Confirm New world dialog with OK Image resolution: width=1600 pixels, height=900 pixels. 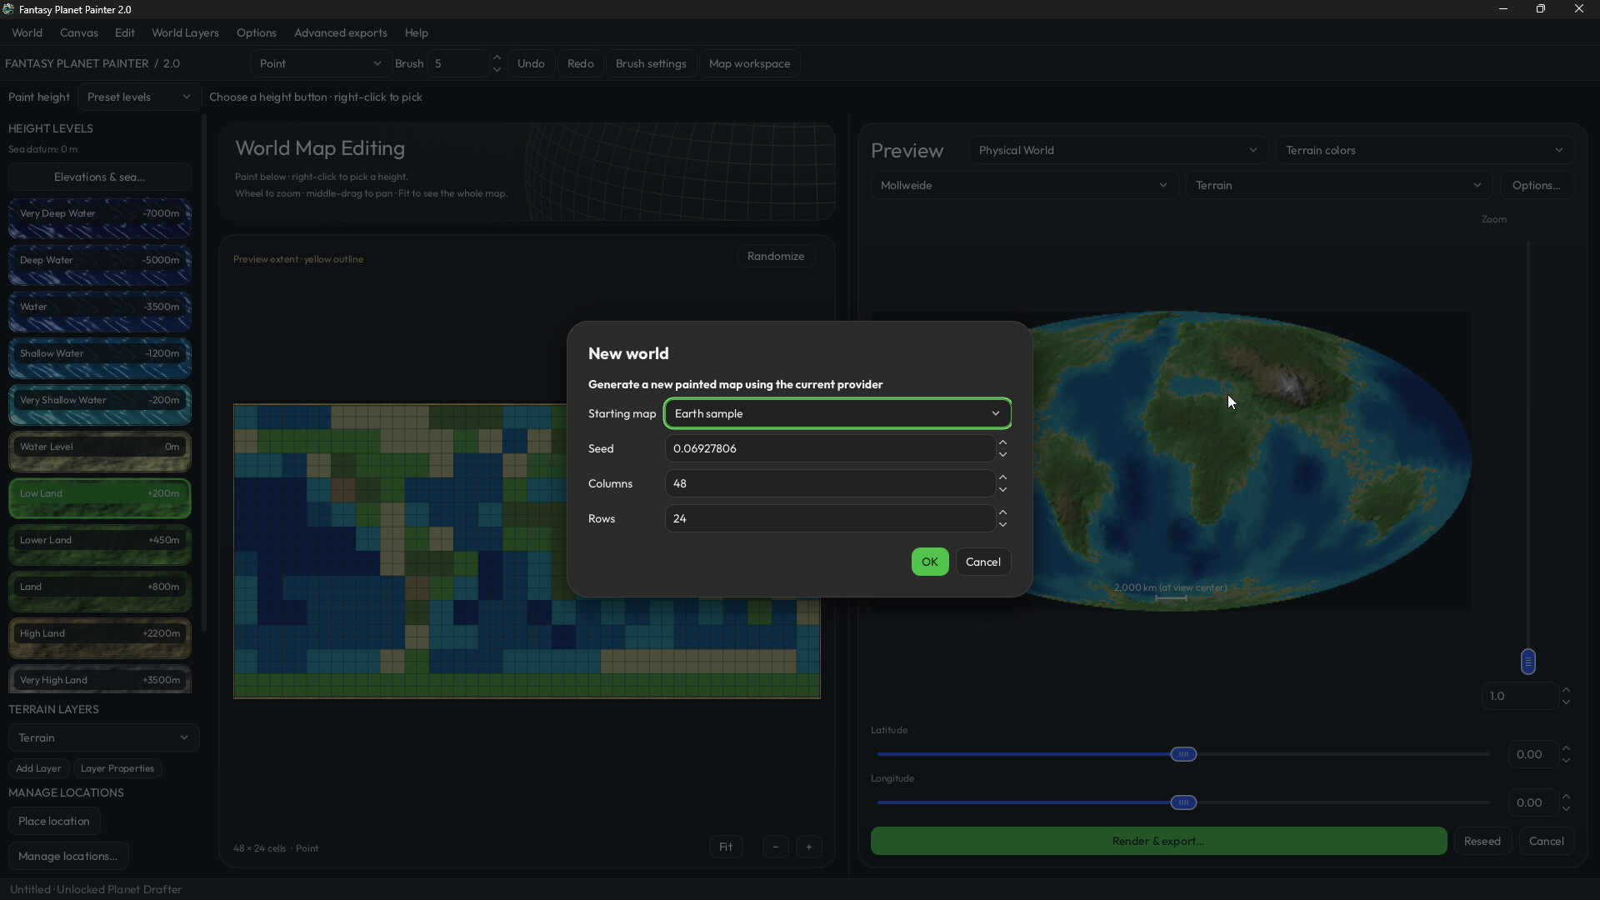(930, 562)
